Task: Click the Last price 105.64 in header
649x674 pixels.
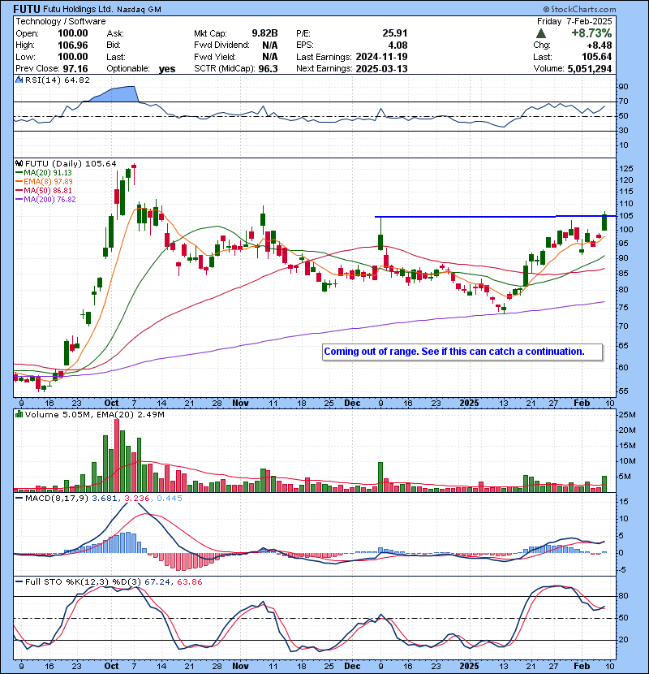Action: tap(596, 57)
